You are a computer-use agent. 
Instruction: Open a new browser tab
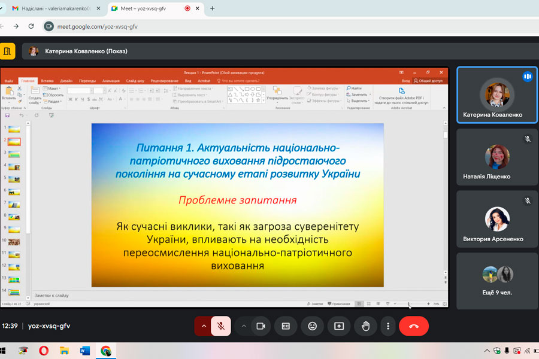point(212,8)
